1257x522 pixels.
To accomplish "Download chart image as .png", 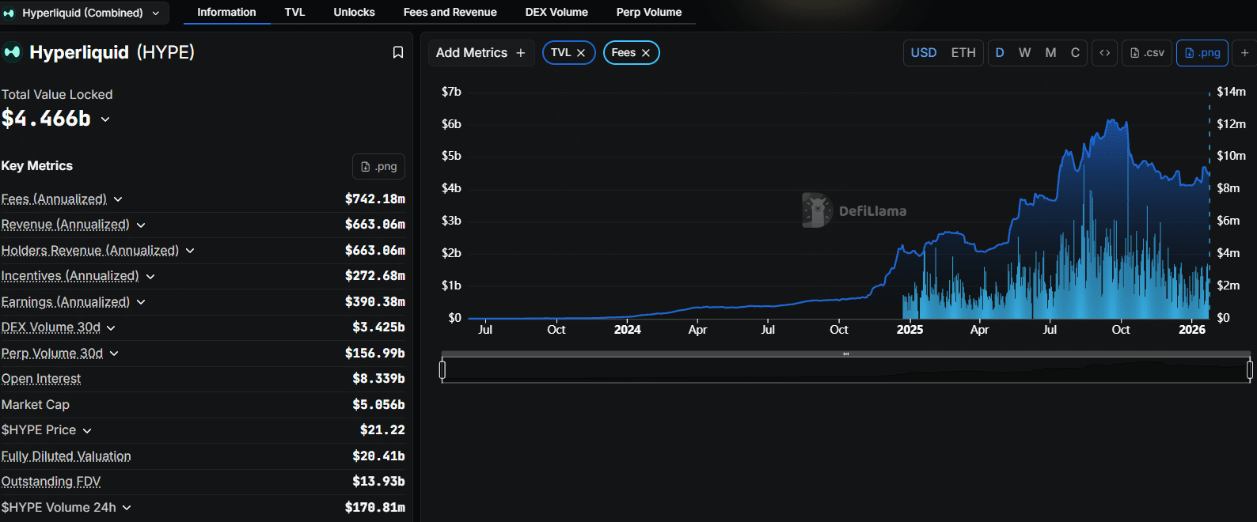I will point(1202,53).
